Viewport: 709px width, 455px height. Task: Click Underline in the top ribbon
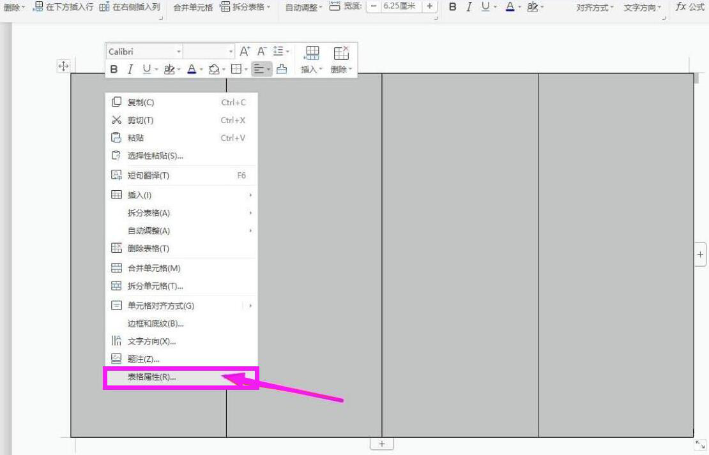(485, 6)
